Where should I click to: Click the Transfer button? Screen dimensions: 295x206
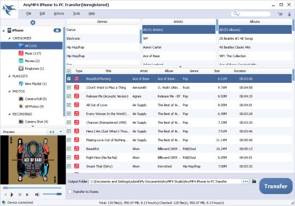point(276,186)
